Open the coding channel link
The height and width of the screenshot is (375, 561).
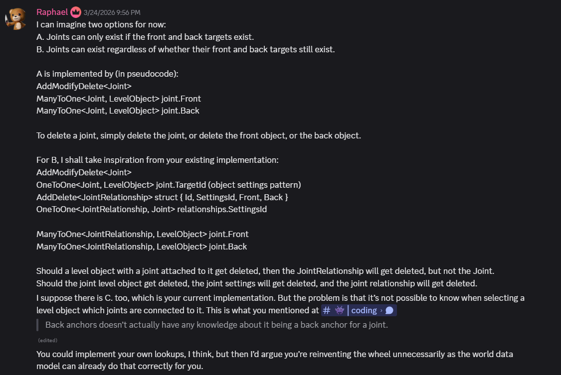point(359,310)
